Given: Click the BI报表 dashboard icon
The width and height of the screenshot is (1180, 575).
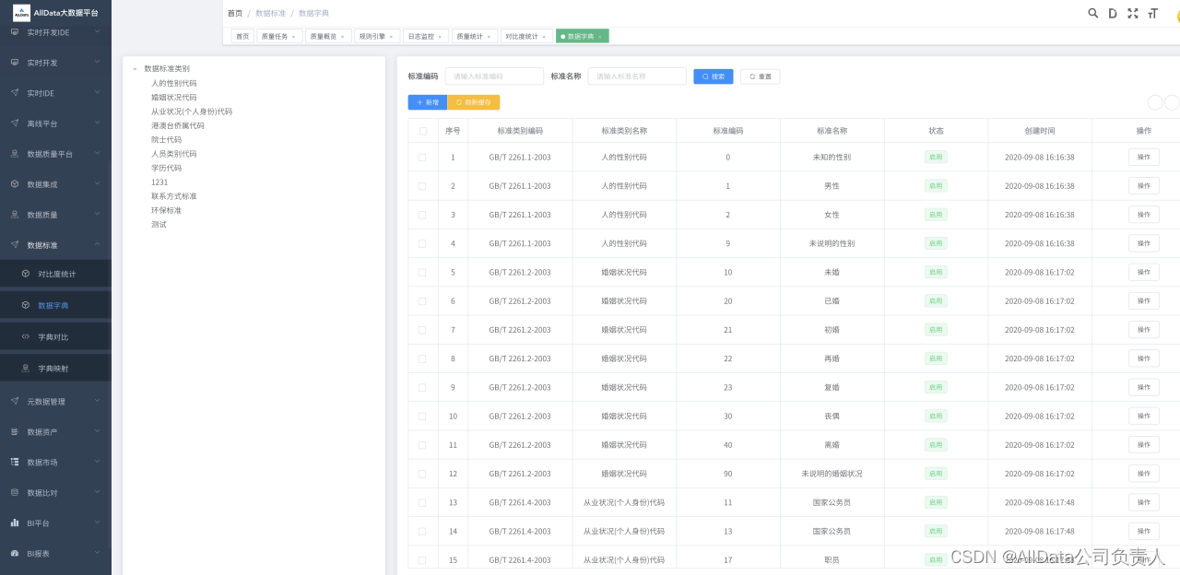Looking at the screenshot, I should (x=15, y=554).
